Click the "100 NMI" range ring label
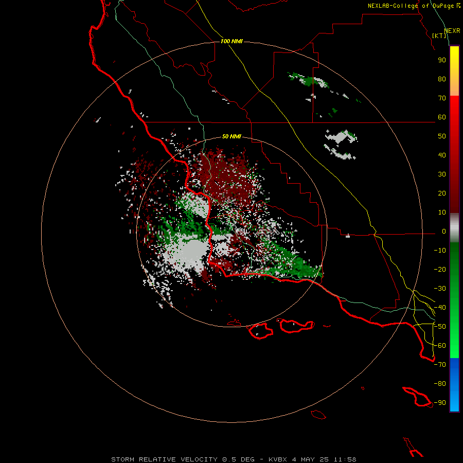The image size is (463, 463). tap(232, 41)
